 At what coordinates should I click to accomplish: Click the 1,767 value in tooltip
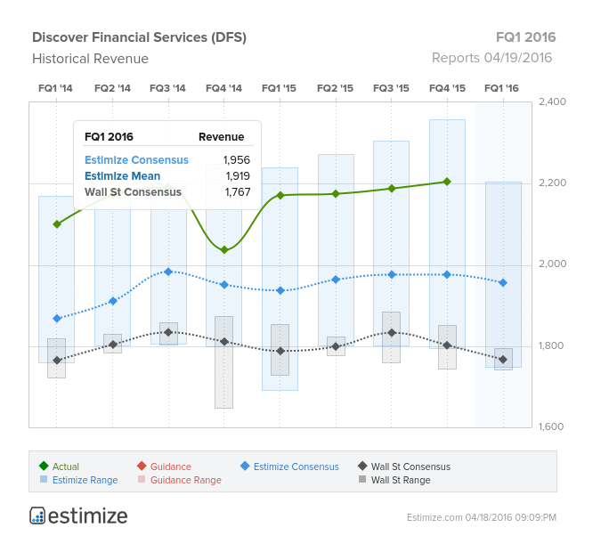coord(237,191)
